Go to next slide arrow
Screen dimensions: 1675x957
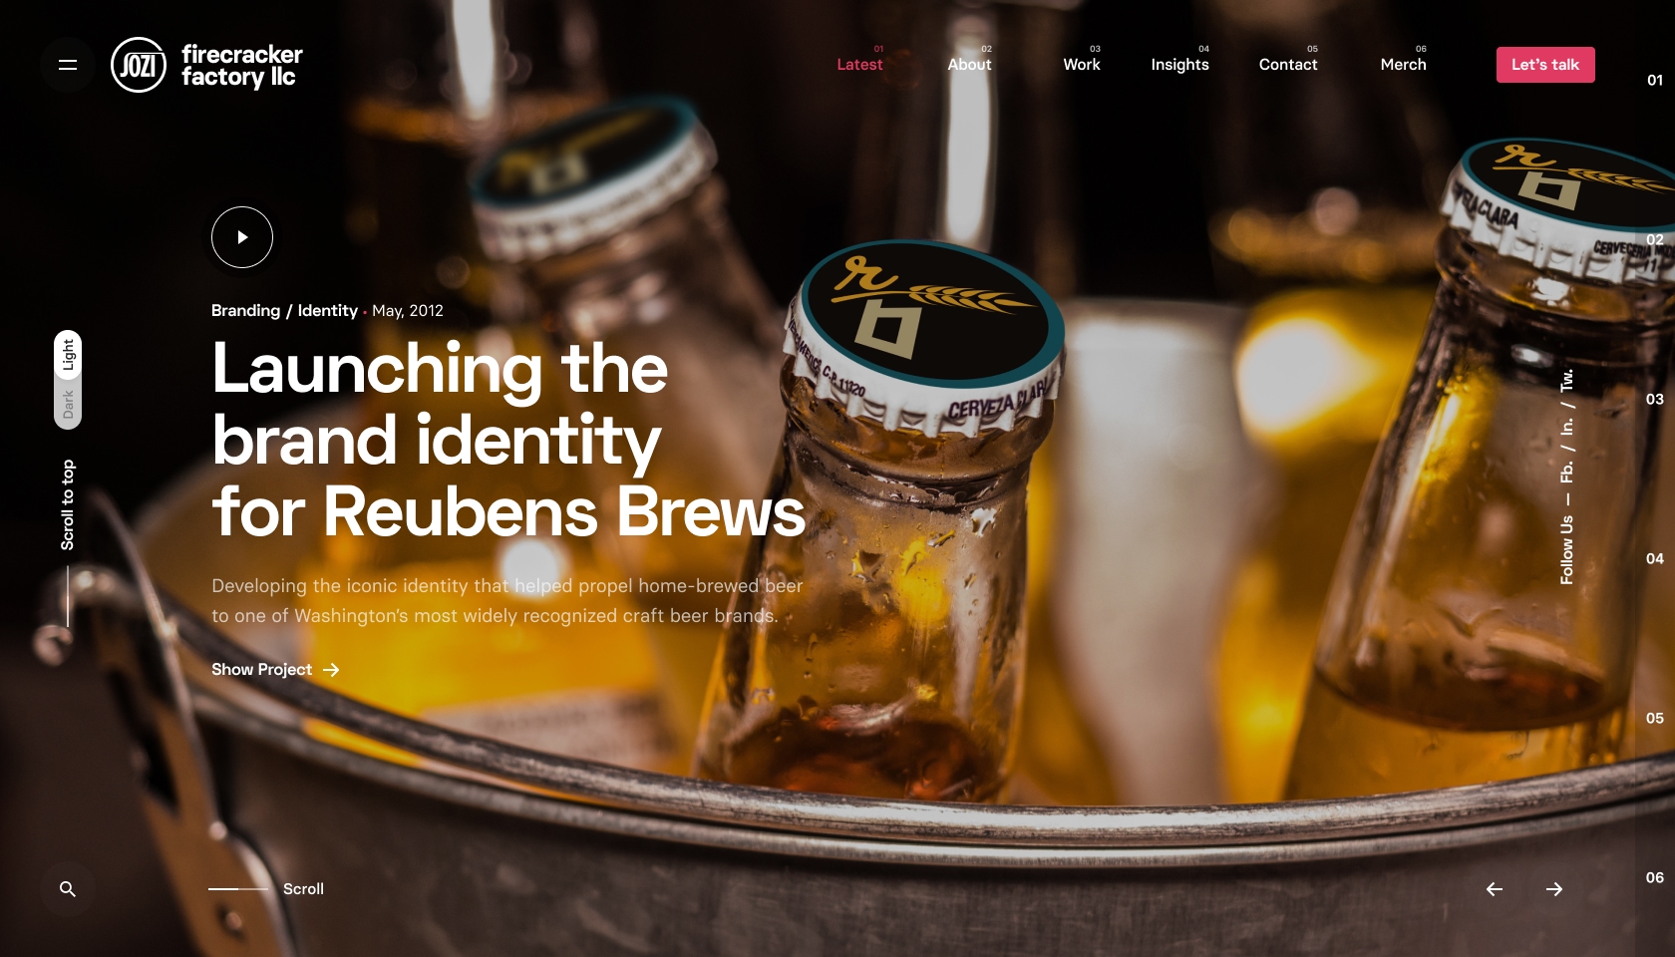(1554, 889)
